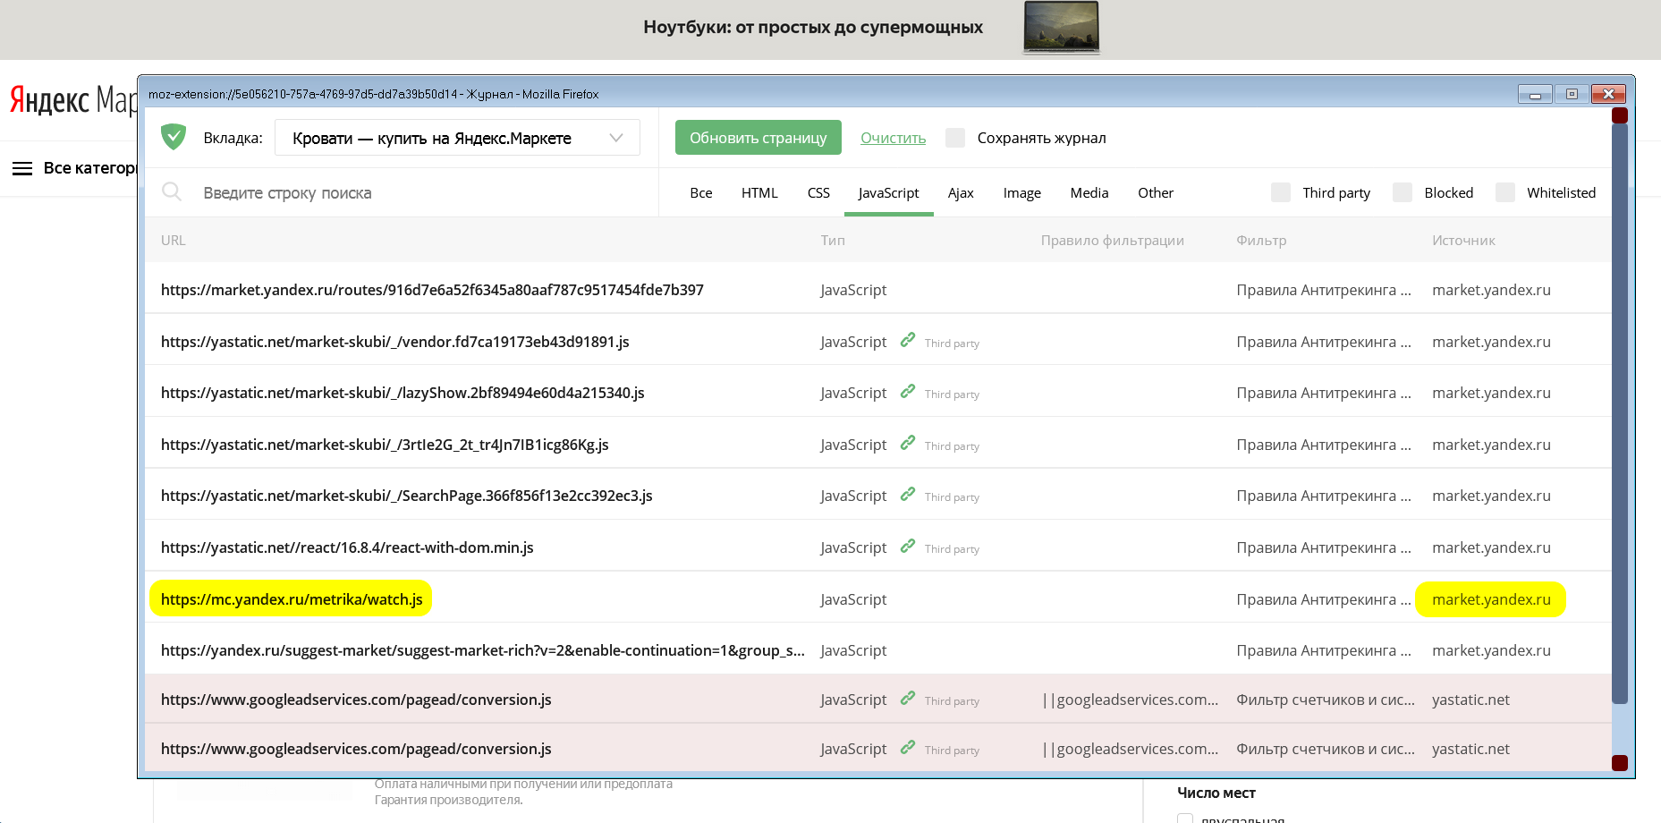Image resolution: width=1661 pixels, height=823 pixels.
Task: Click the Обновить страницу button
Action: [758, 137]
